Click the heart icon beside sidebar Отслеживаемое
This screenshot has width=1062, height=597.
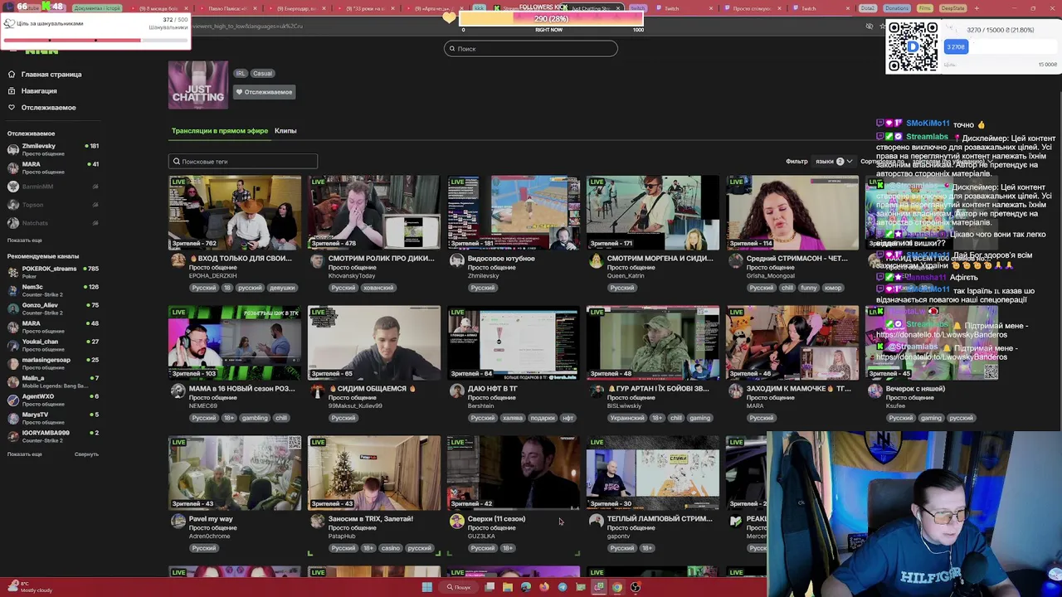(12, 108)
